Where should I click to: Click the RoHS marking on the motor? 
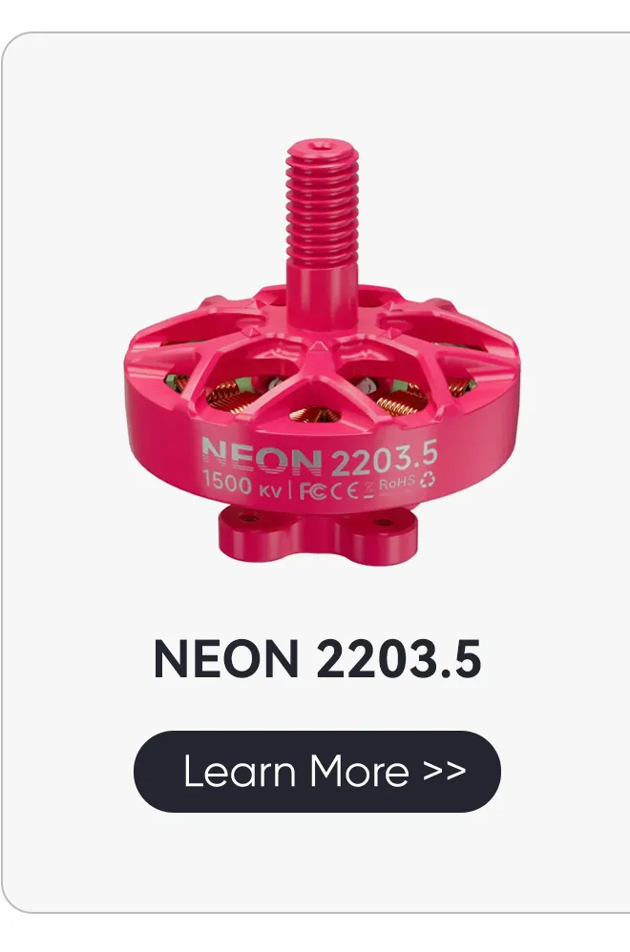pos(396,484)
